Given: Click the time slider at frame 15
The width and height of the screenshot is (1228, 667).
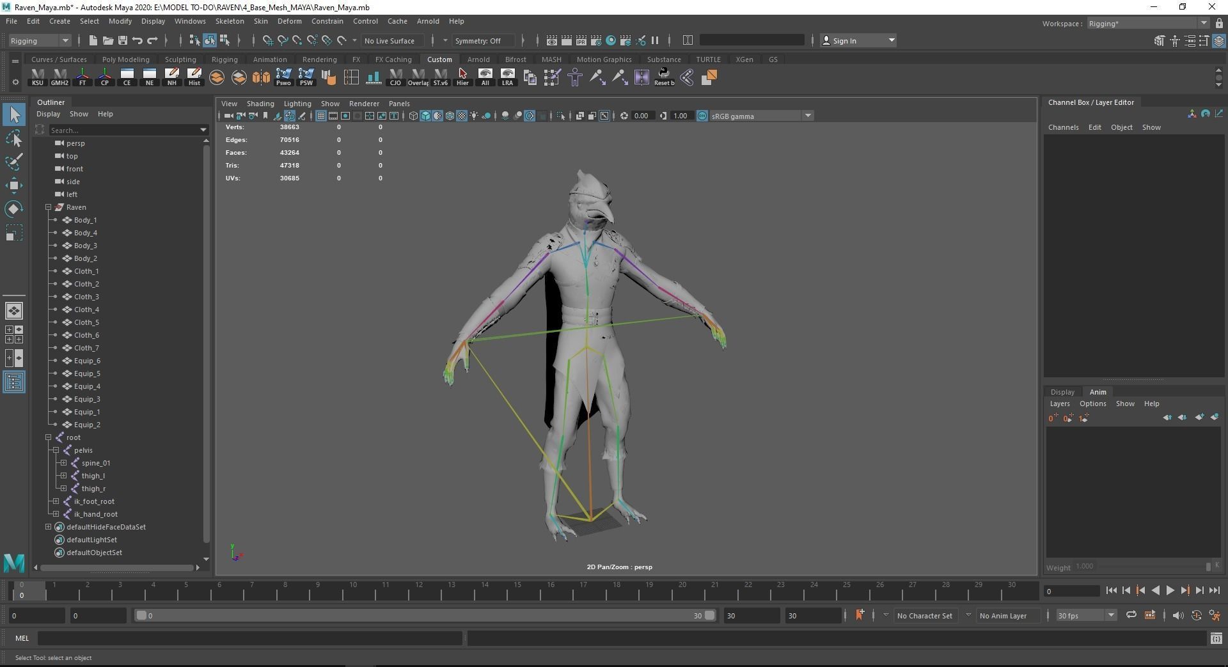Looking at the screenshot, I should click(517, 590).
